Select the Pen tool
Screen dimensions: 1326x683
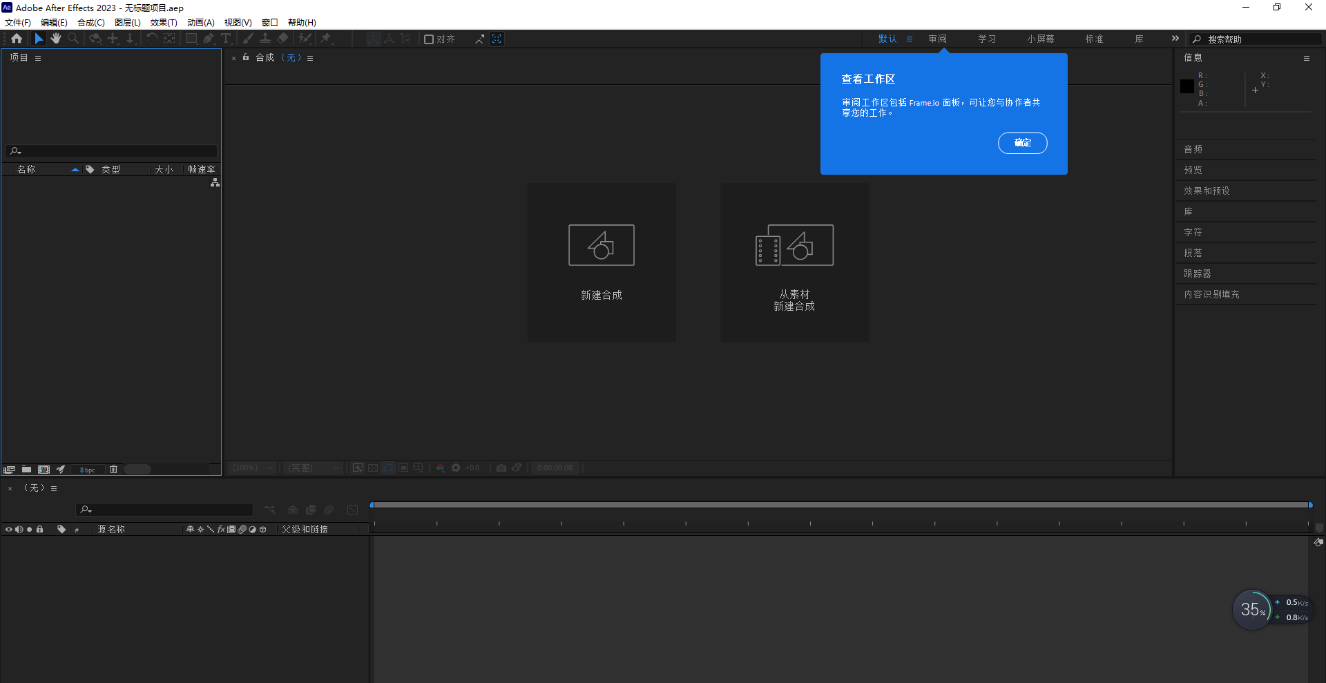point(209,39)
